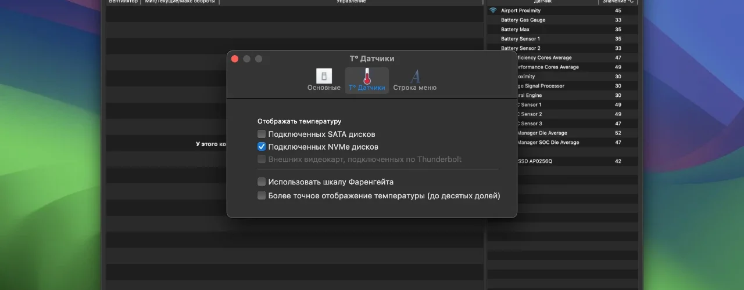
Task: Click the Мин/Текущие/Макс обороты column header
Action: pyautogui.click(x=180, y=2)
